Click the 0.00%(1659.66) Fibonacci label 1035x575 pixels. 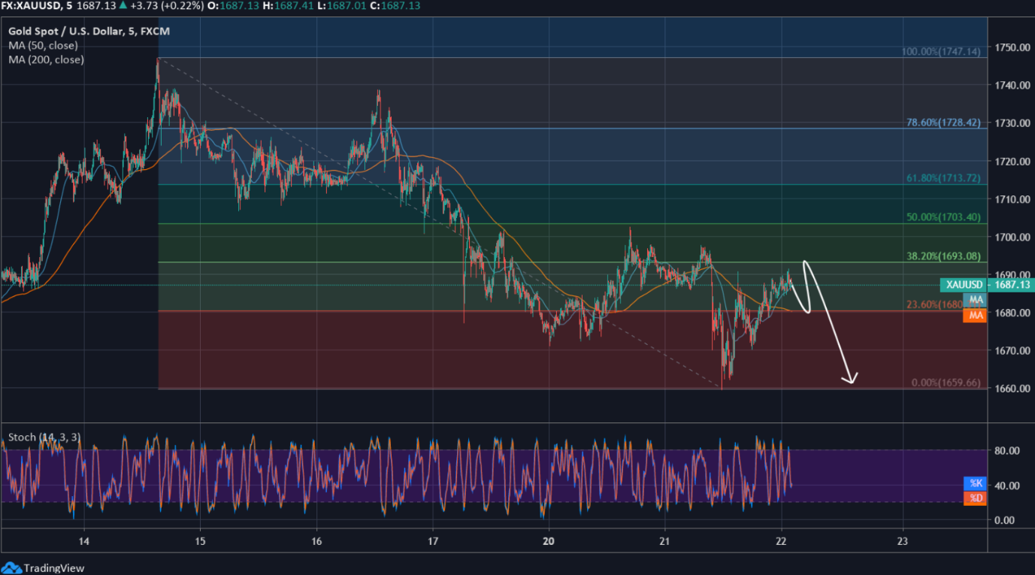tap(946, 383)
